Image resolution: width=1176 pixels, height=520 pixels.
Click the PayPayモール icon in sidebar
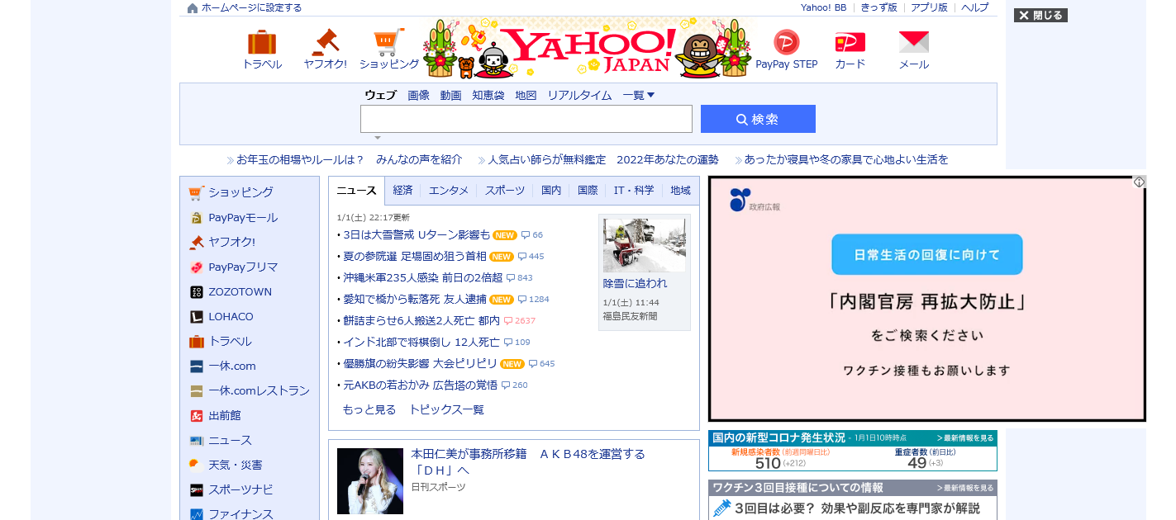196,218
